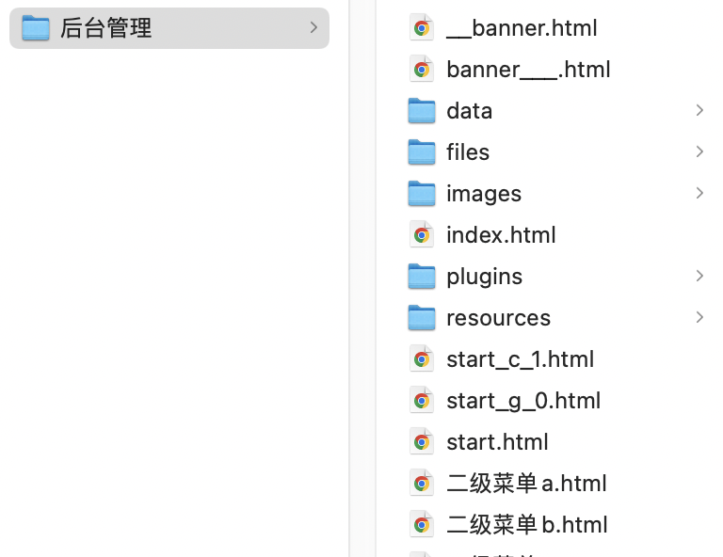Click the Chrome icon beside index.html
Screen dimensions: 723x557
coord(422,235)
